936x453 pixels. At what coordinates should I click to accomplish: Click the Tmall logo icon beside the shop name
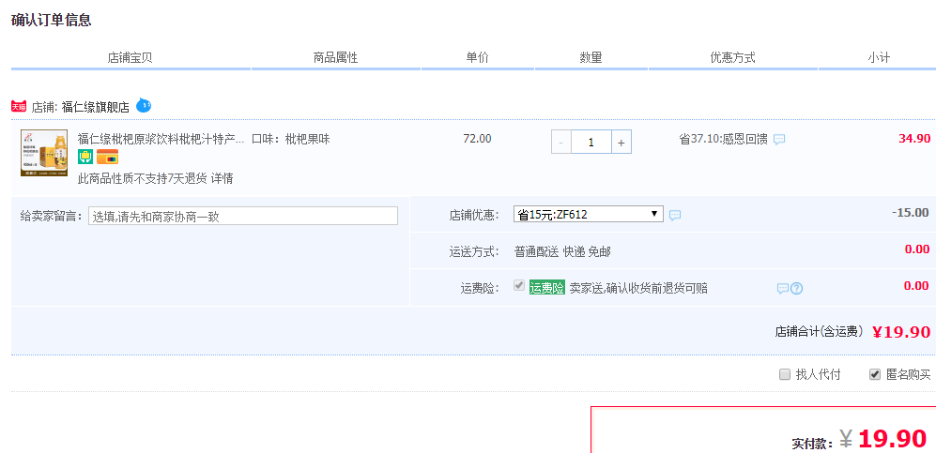coord(19,107)
